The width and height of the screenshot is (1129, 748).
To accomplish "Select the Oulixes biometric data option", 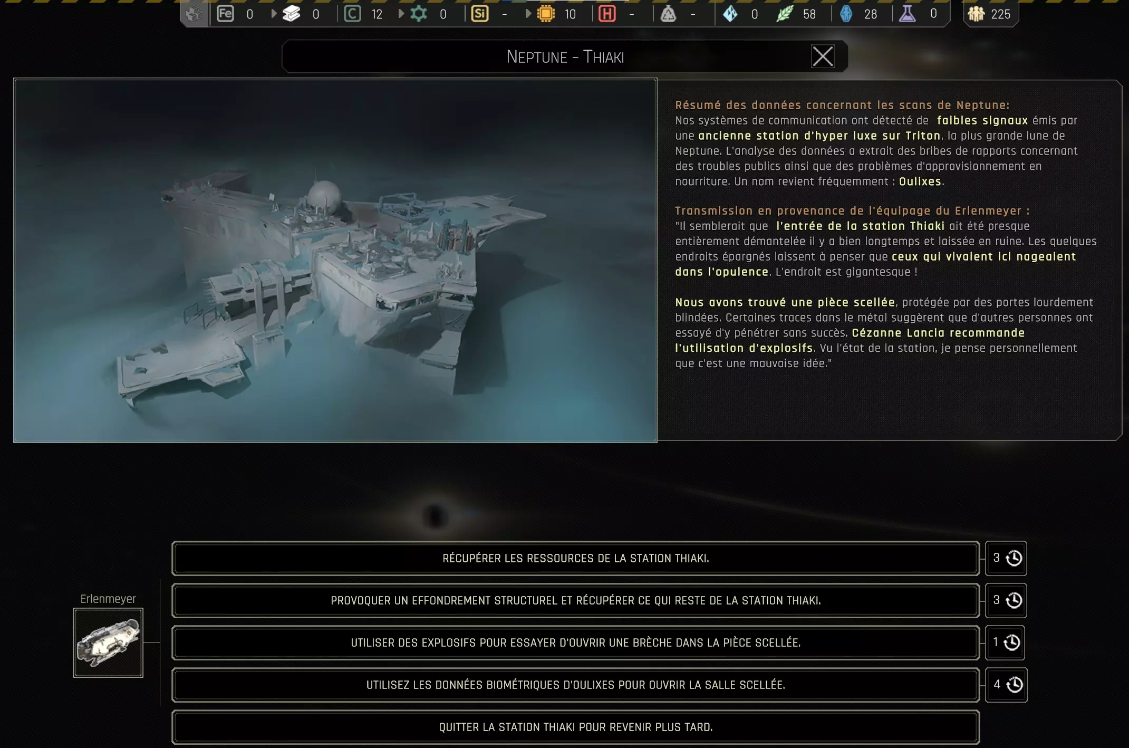I will pos(575,685).
